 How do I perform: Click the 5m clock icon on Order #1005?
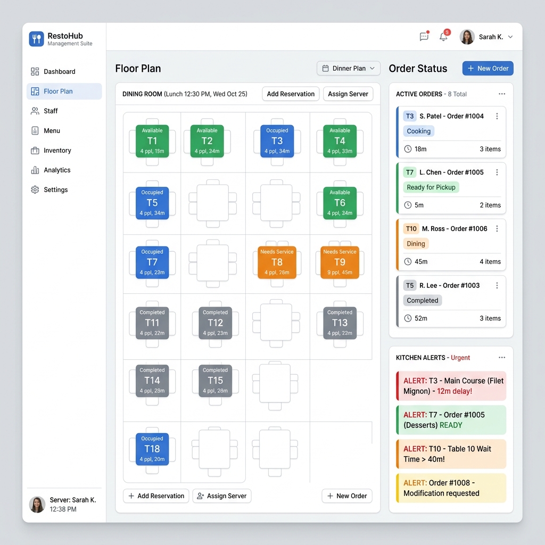(x=408, y=205)
